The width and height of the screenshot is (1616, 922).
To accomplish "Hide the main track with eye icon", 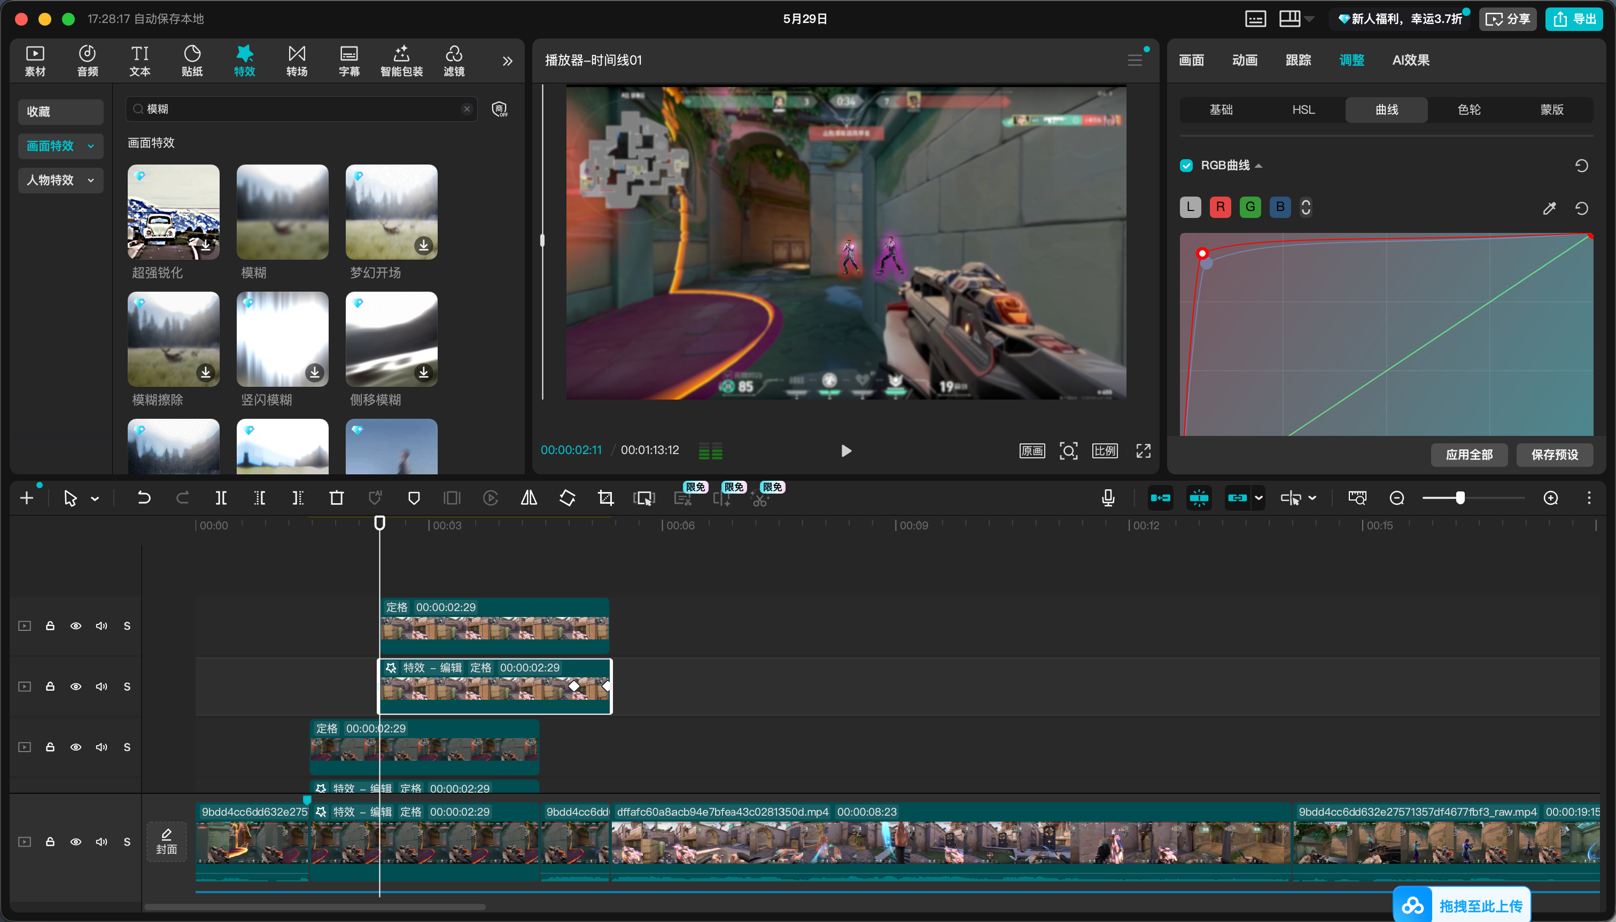I will click(x=75, y=841).
